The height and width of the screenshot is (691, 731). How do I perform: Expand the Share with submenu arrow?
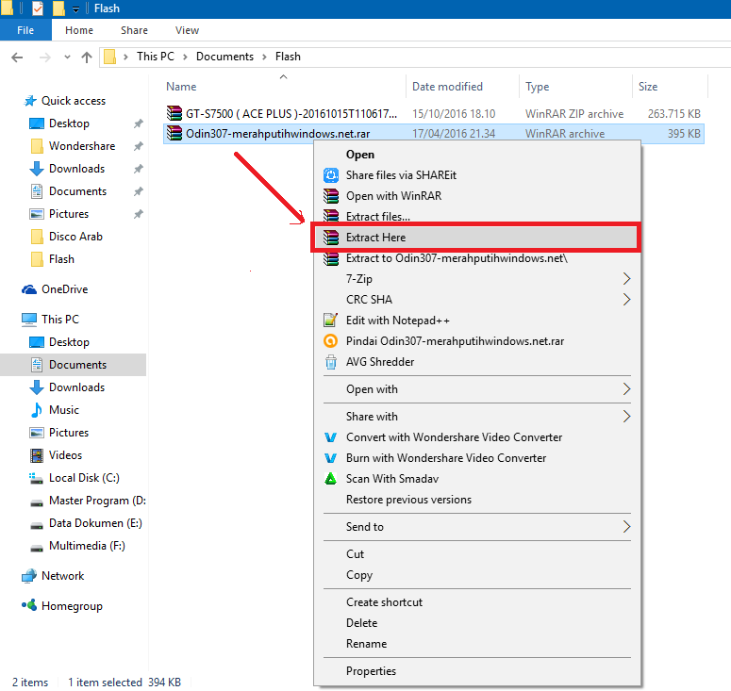point(626,417)
